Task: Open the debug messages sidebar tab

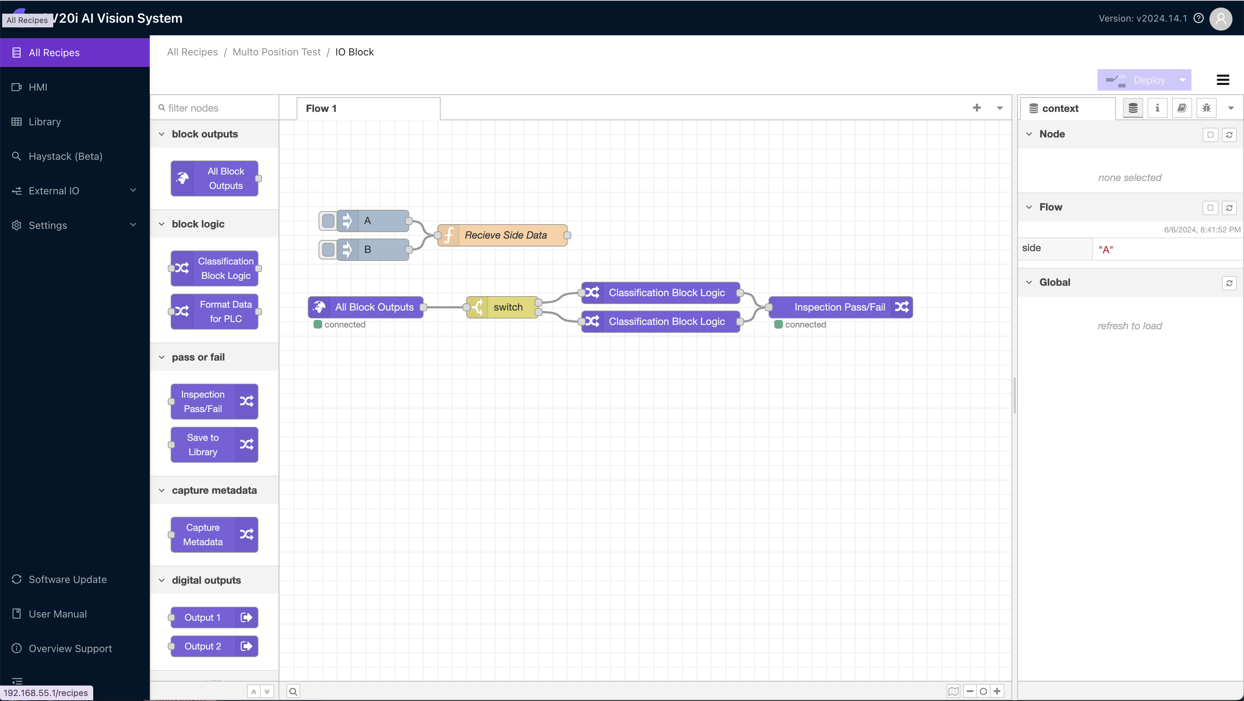Action: click(x=1206, y=108)
